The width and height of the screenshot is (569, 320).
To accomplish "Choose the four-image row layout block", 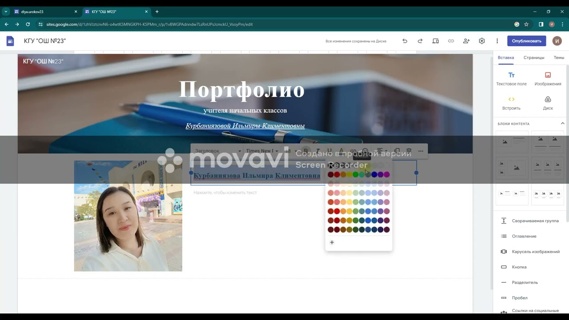I will point(548,194).
